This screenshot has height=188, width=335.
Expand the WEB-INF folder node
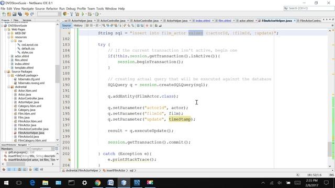click(x=9, y=33)
